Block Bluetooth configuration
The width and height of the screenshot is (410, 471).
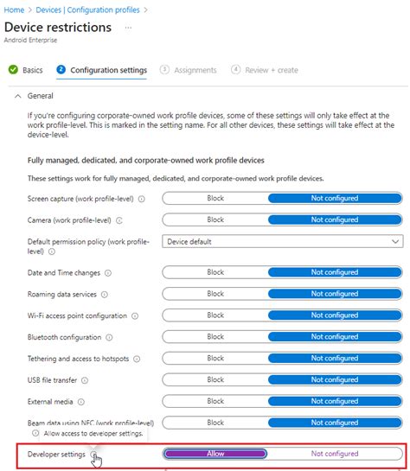[215, 337]
